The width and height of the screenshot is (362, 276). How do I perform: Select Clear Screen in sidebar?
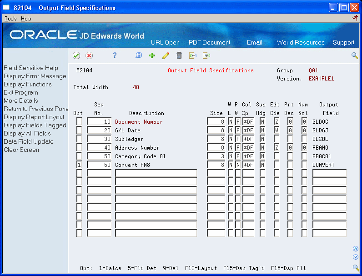click(21, 150)
